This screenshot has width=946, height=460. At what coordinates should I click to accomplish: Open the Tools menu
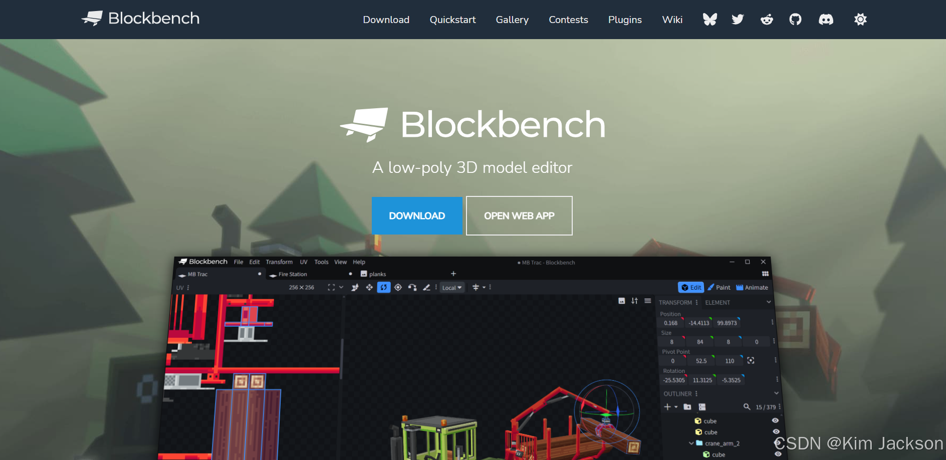coord(321,262)
